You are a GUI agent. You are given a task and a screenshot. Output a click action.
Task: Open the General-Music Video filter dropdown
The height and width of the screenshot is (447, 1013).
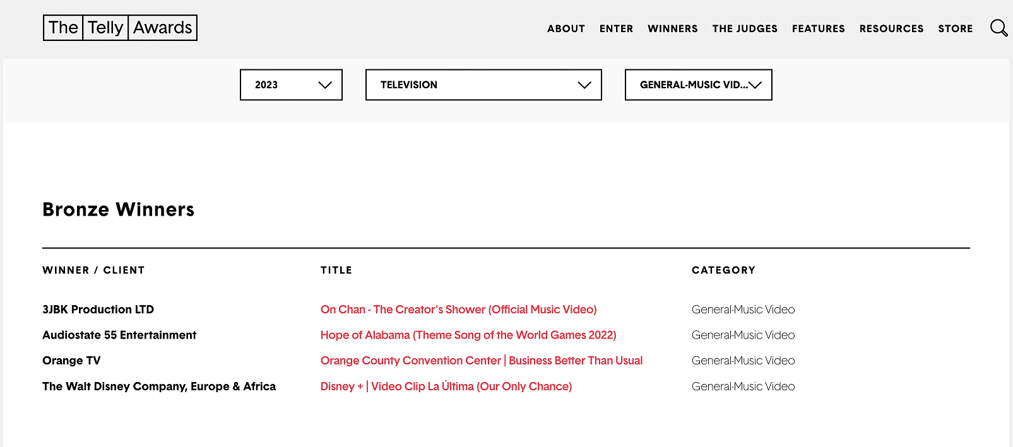(x=698, y=84)
